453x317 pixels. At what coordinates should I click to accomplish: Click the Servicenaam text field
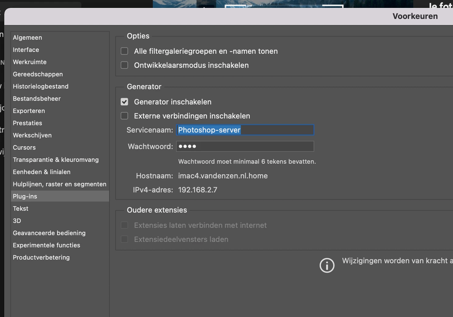[x=245, y=130]
